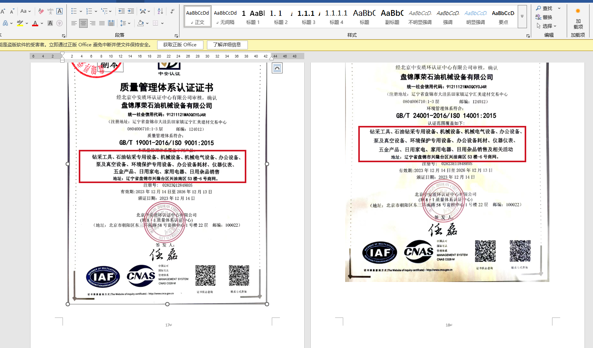Open 选择 (Select) menu
The height and width of the screenshot is (348, 593).
pyautogui.click(x=546, y=26)
